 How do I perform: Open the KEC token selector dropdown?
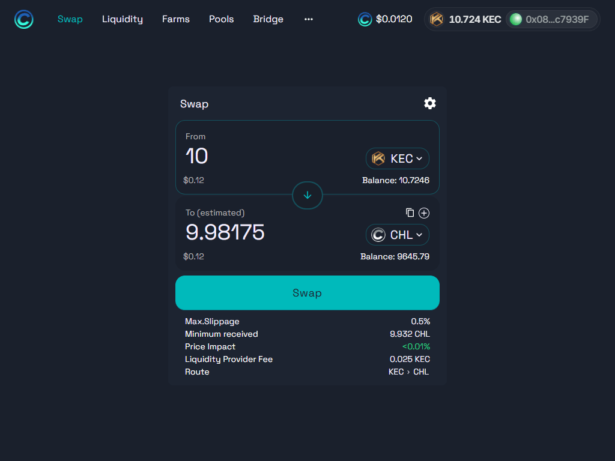tap(398, 158)
